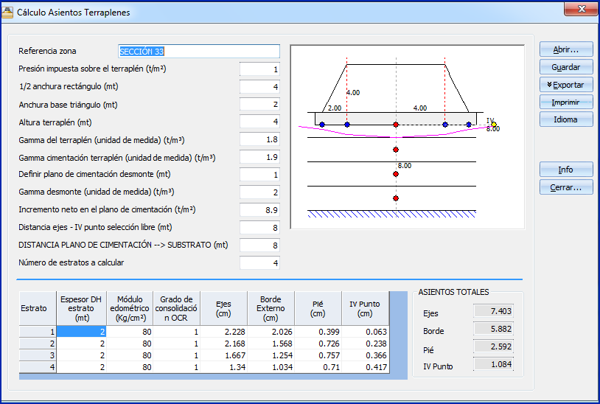Open a file with Abrir button

566,49
